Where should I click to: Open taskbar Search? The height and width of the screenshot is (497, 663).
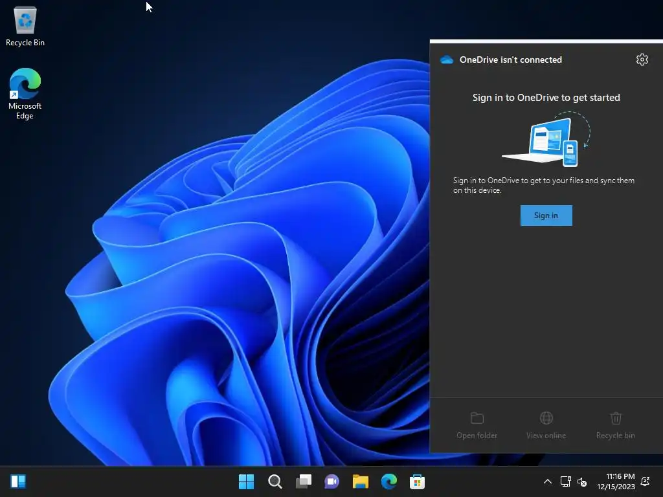click(275, 481)
